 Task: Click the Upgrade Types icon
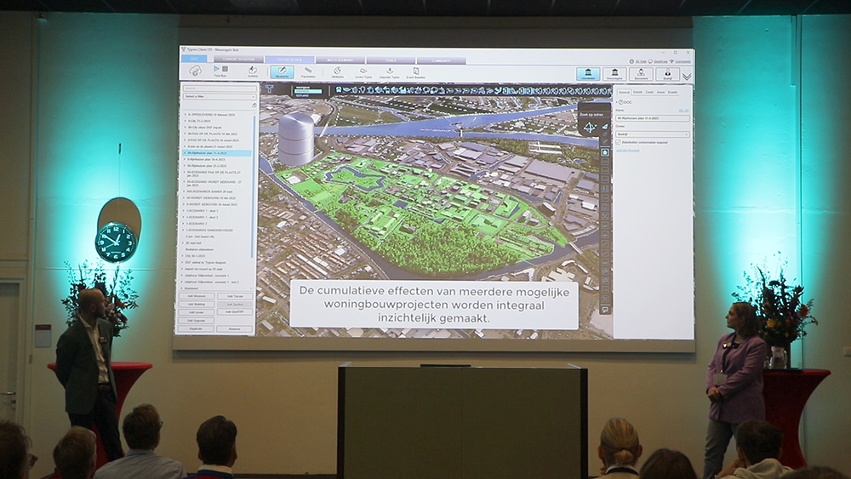[390, 71]
